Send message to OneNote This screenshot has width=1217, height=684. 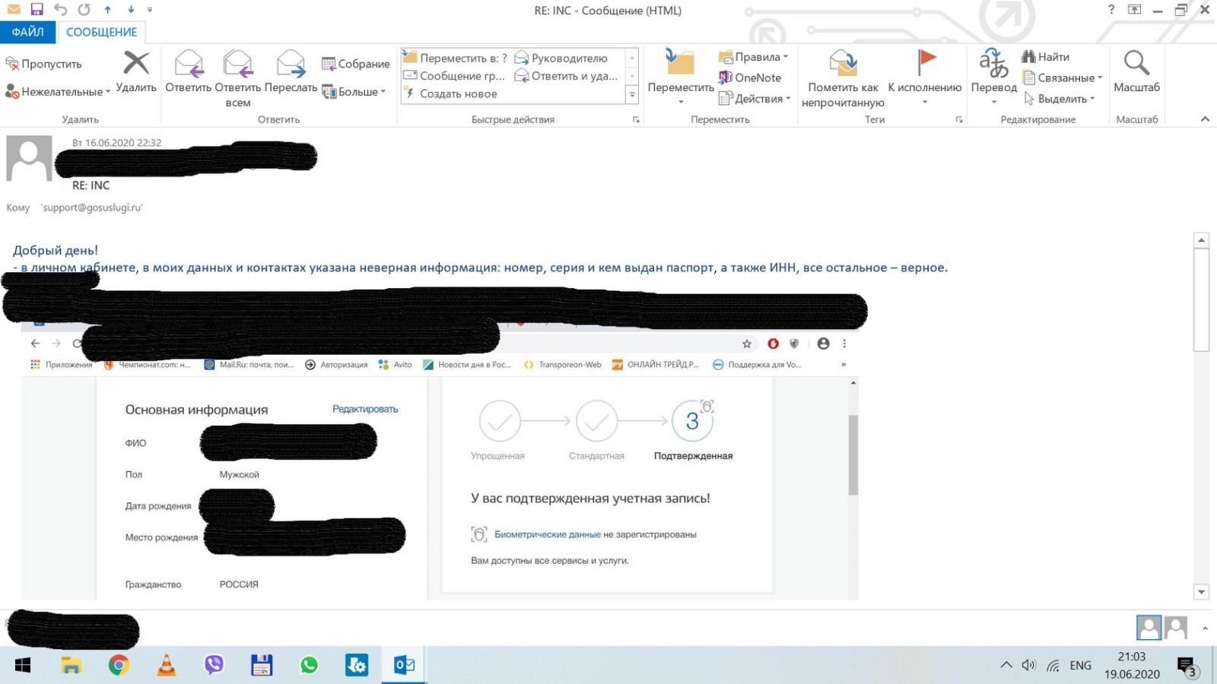750,78
